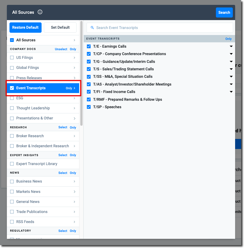Open US Filings submenu chevron
This screenshot has height=248, width=244.
[x=74, y=58]
